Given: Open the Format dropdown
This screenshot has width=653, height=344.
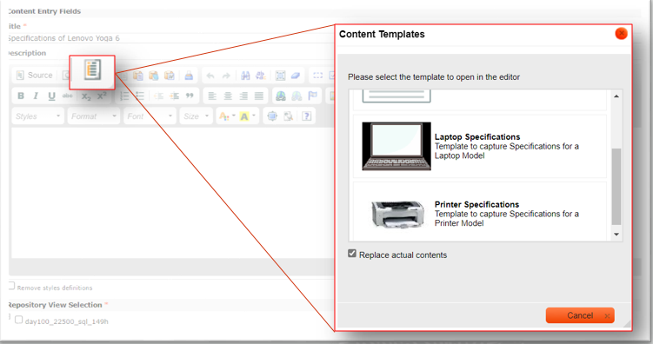Looking at the screenshot, I should click(94, 116).
